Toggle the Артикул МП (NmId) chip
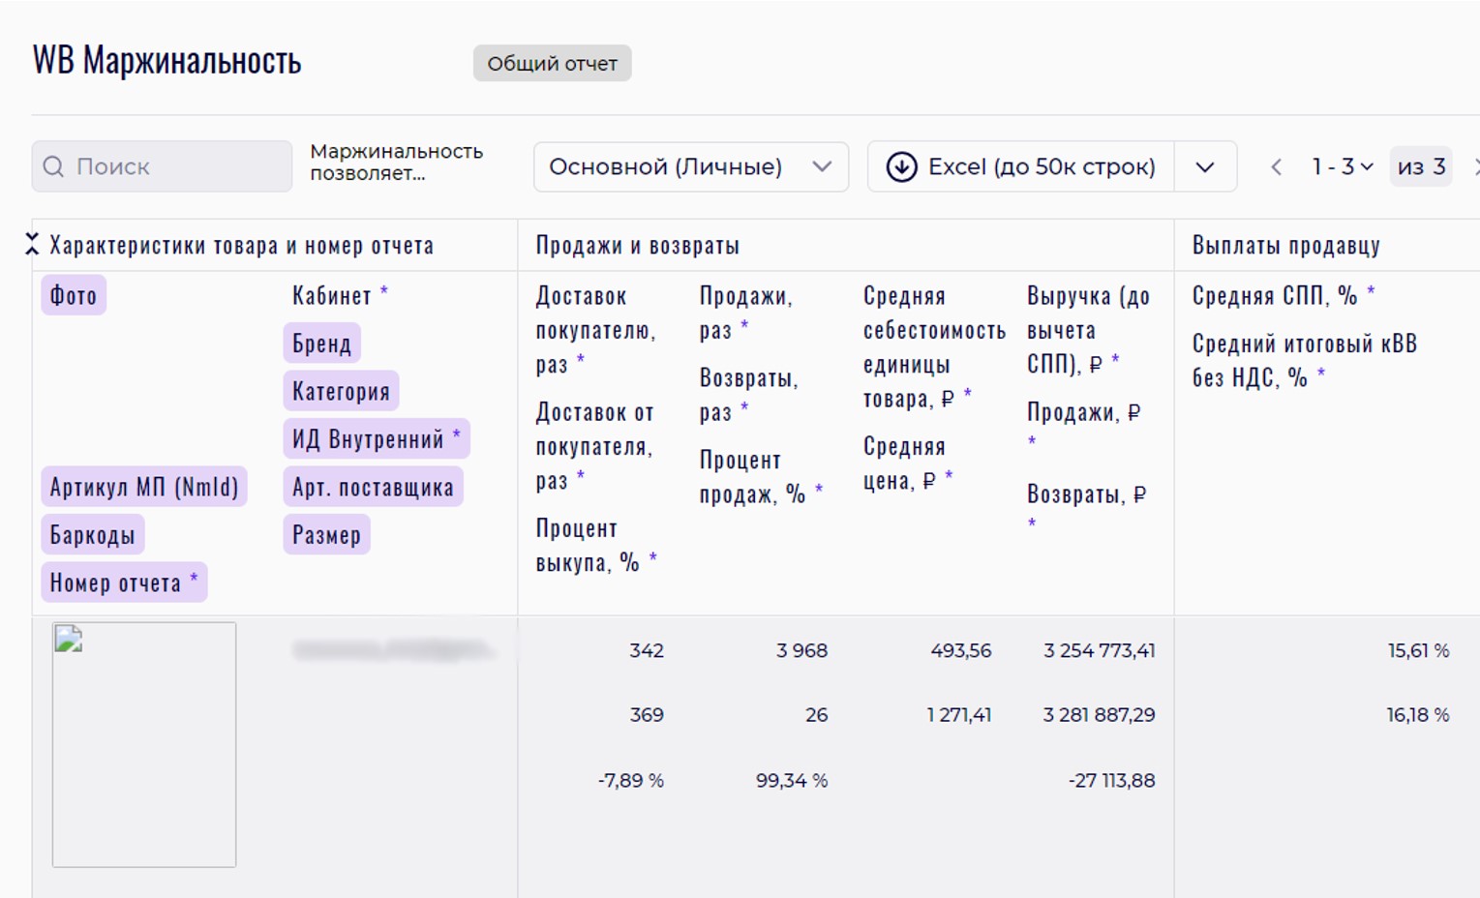The image size is (1480, 898). [x=144, y=487]
